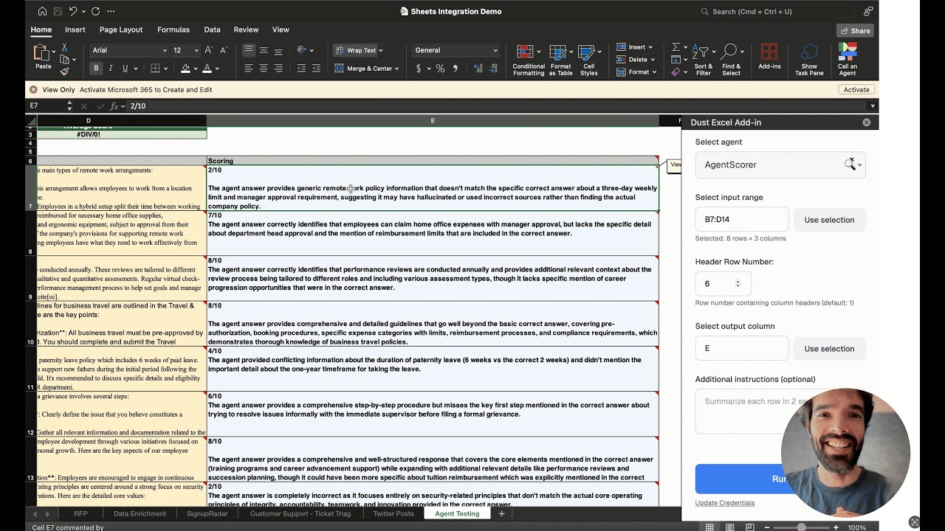
Task: Switch to the RFP sheet tab
Action: point(80,513)
